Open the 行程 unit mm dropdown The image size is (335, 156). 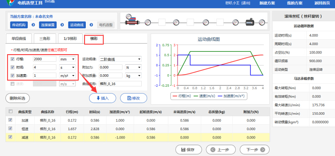(x=67, y=59)
